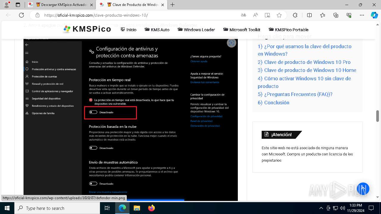The width and height of the screenshot is (381, 214).
Task: Click Microsoft Edge taskbar icon
Action: (122, 208)
